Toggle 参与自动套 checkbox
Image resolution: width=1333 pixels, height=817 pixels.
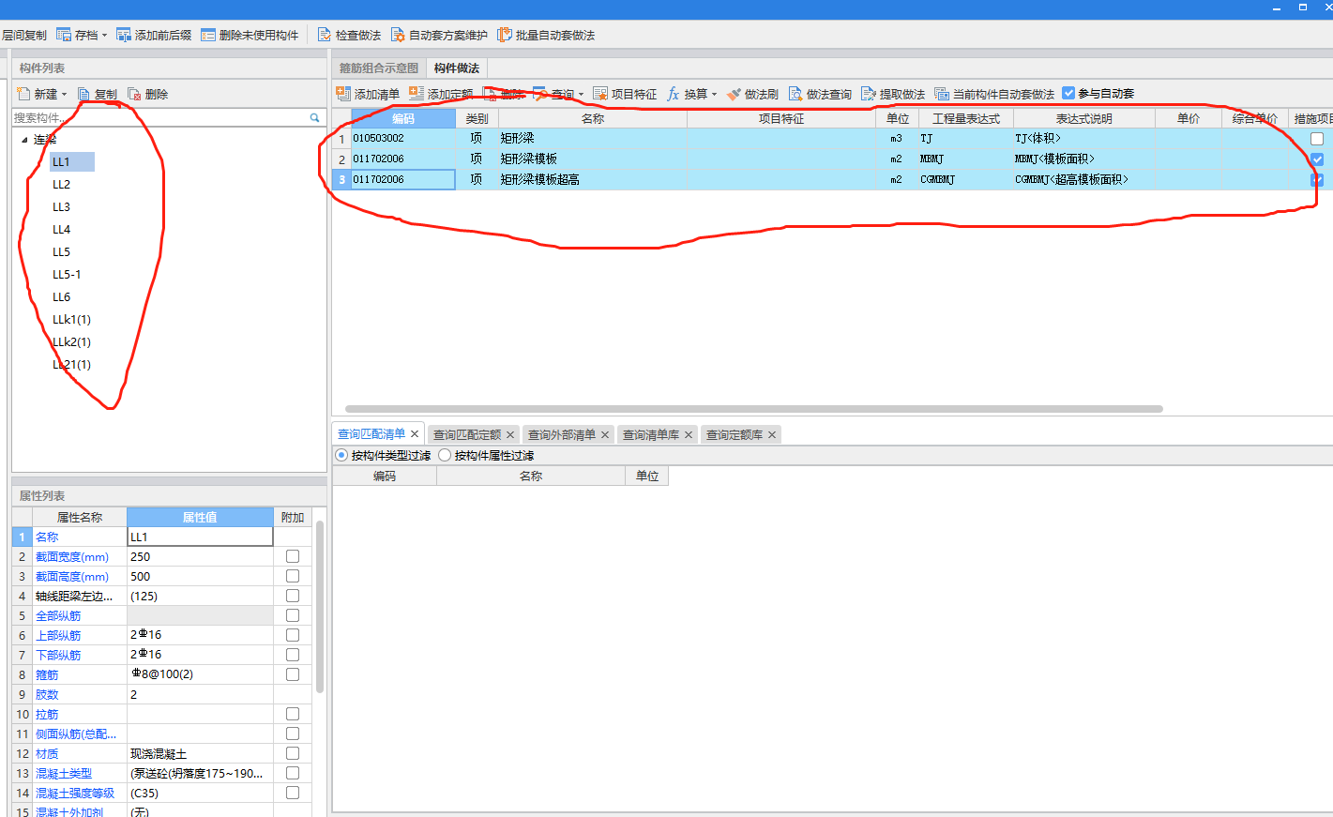pyautogui.click(x=1068, y=93)
